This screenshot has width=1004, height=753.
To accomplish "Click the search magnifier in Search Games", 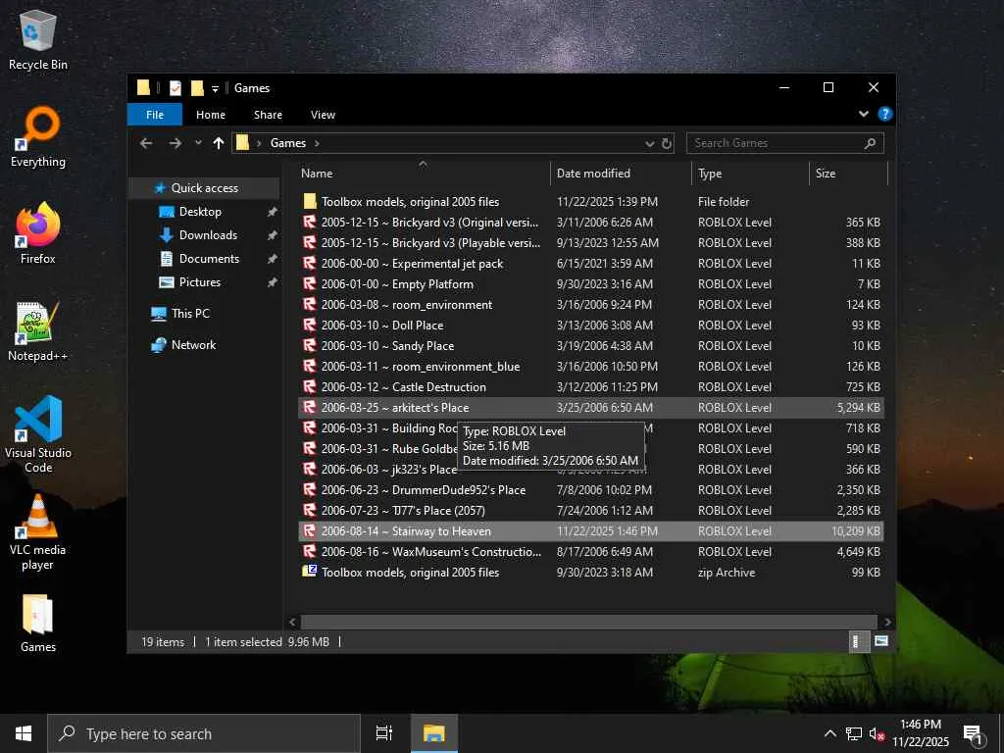I will (x=870, y=143).
